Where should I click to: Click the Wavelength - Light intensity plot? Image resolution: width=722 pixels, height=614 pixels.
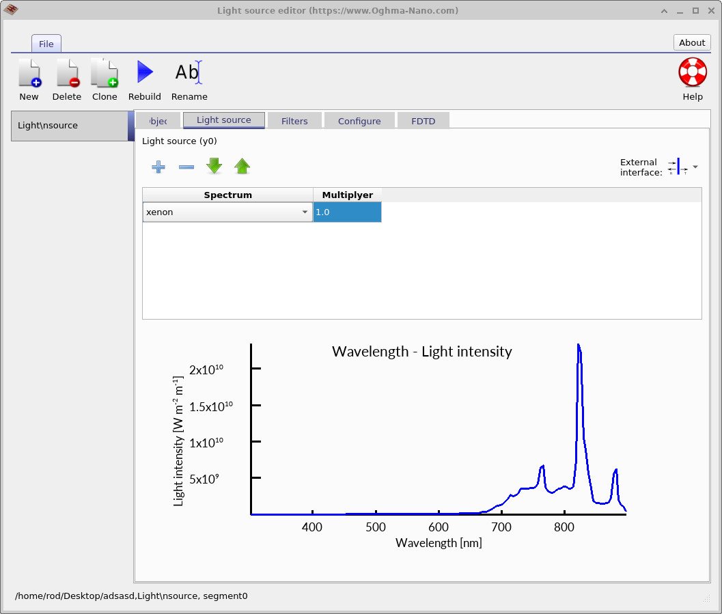421,447
